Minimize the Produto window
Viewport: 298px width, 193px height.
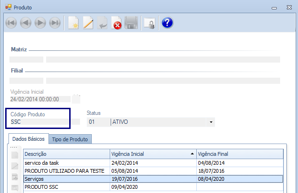[274, 8]
